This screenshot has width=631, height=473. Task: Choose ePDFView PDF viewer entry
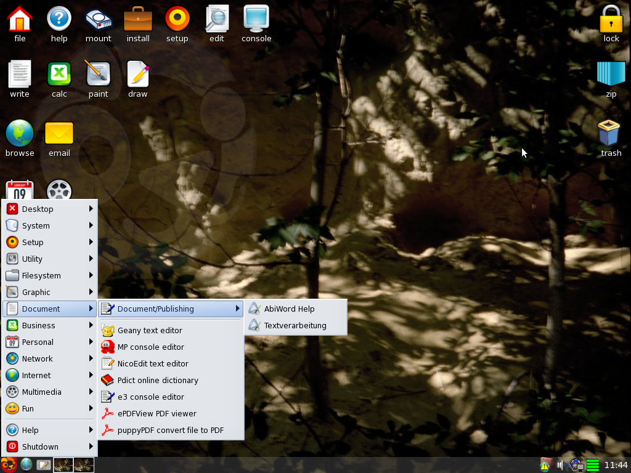coord(157,413)
